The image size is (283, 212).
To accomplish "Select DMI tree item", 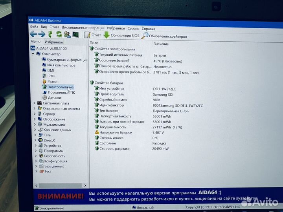I will click(x=48, y=71).
